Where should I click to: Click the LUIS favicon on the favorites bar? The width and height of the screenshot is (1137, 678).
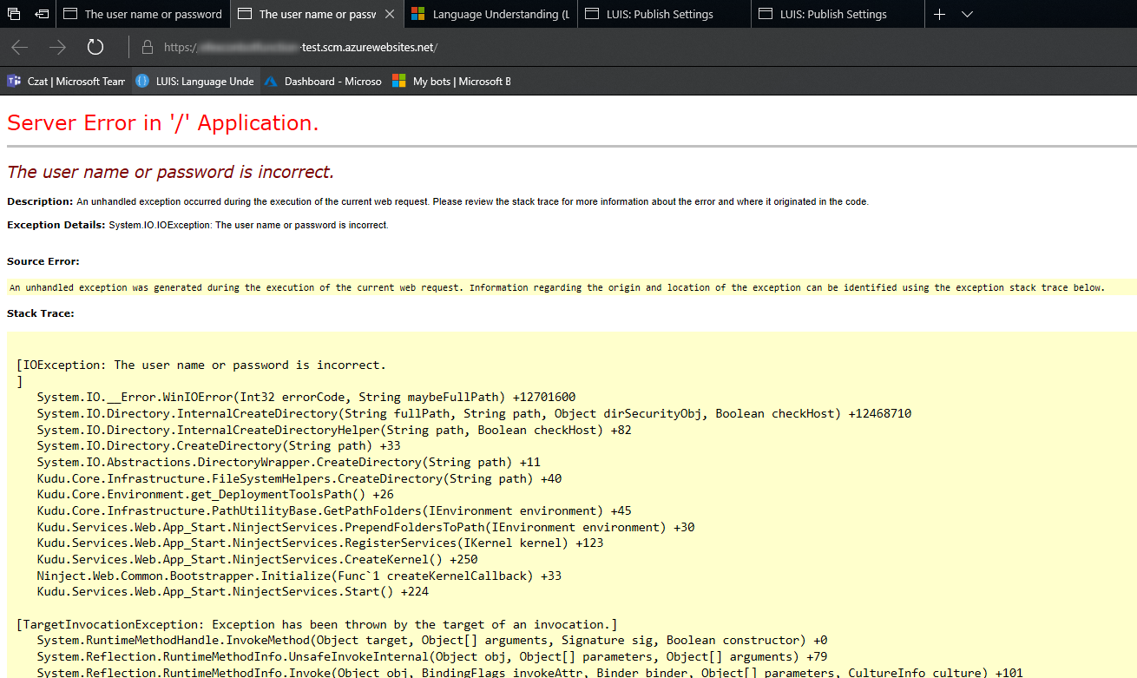point(141,81)
